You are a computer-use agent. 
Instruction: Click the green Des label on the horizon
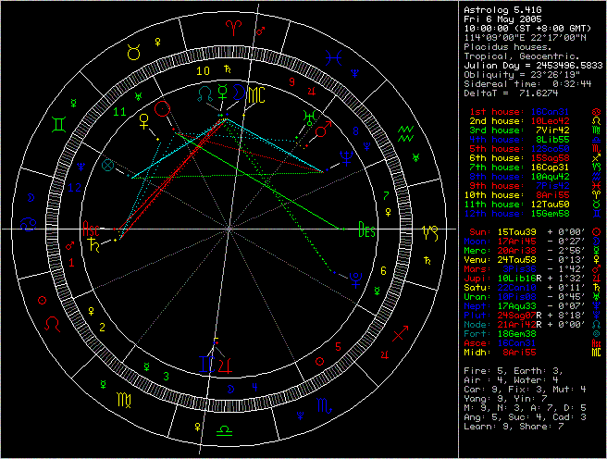(366, 231)
